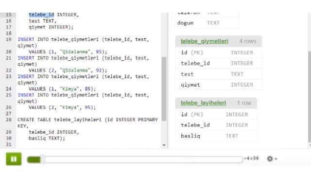Viewport: 311px width, 175px height.
Task: Click the remaining time label -4:06
Action: [x=251, y=158]
